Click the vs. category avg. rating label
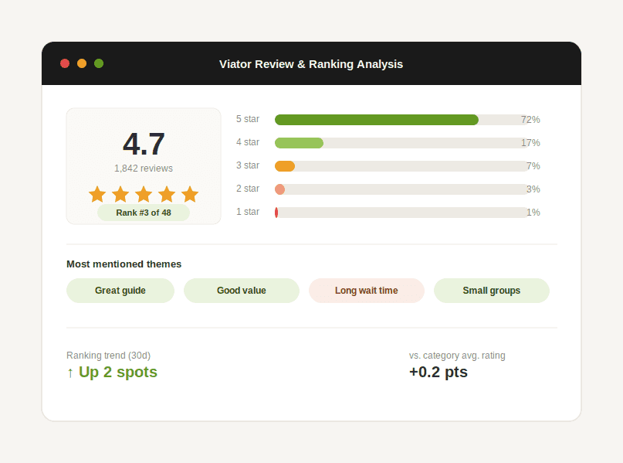Viewport: 623px width, 463px height. point(457,356)
